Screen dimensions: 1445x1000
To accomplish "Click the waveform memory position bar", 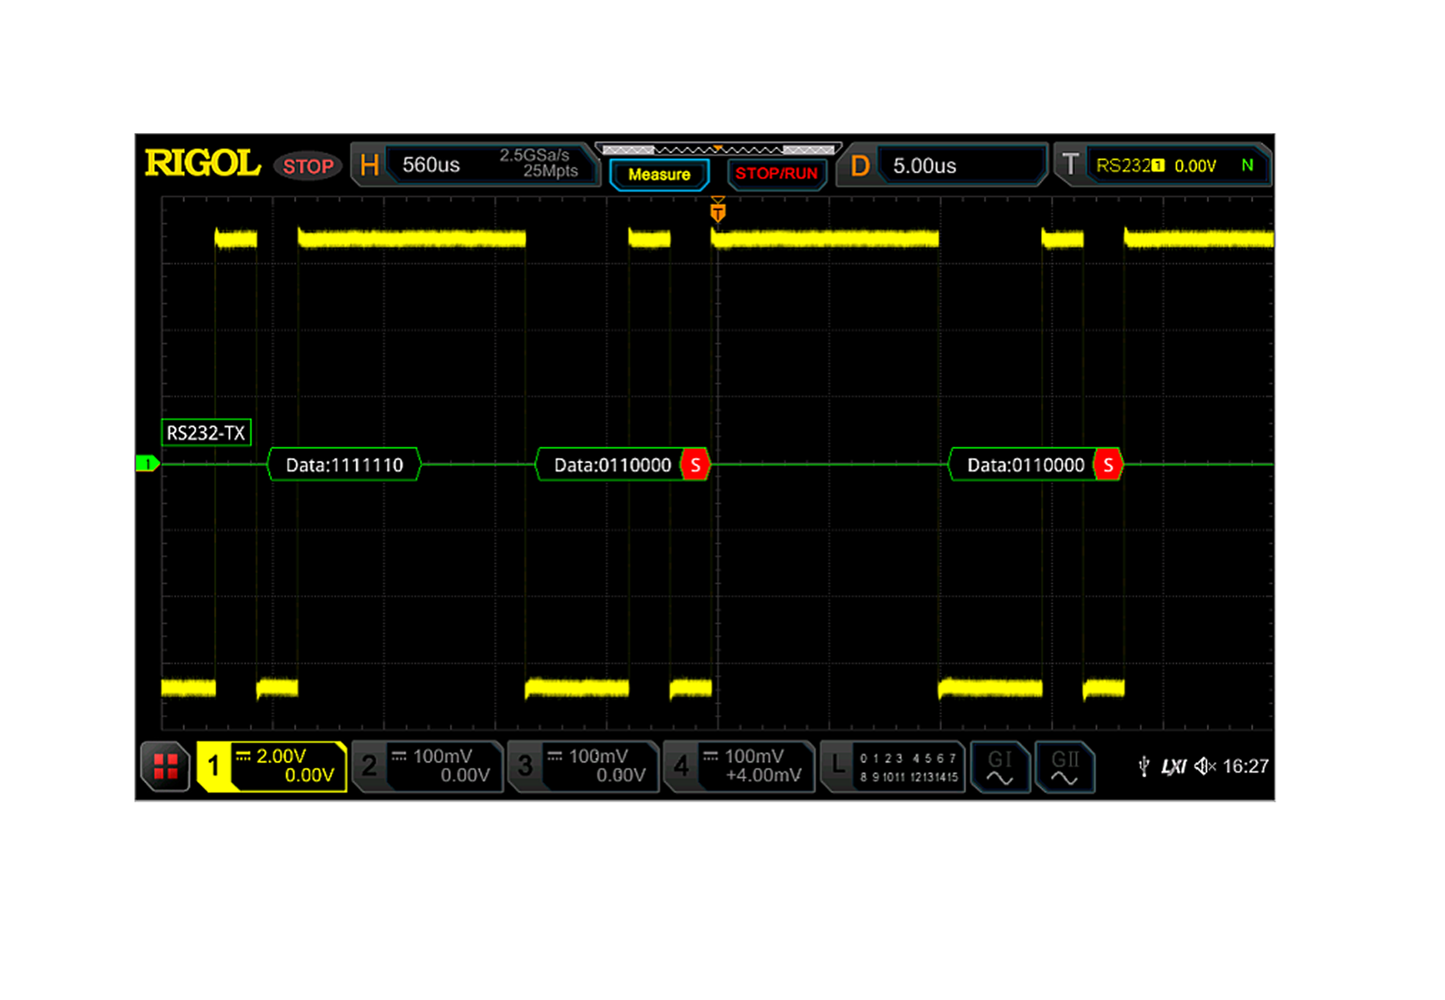I will coord(717,150).
